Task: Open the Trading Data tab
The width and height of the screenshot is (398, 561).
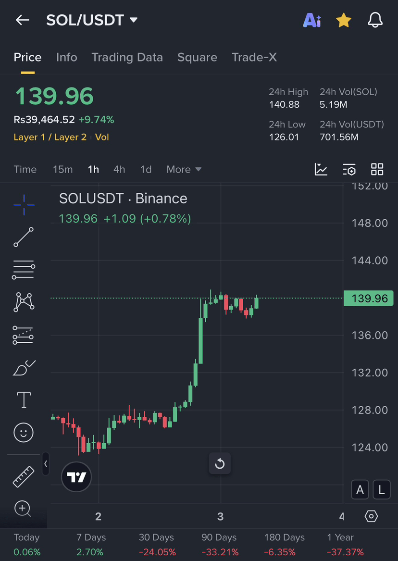Action: (x=127, y=57)
